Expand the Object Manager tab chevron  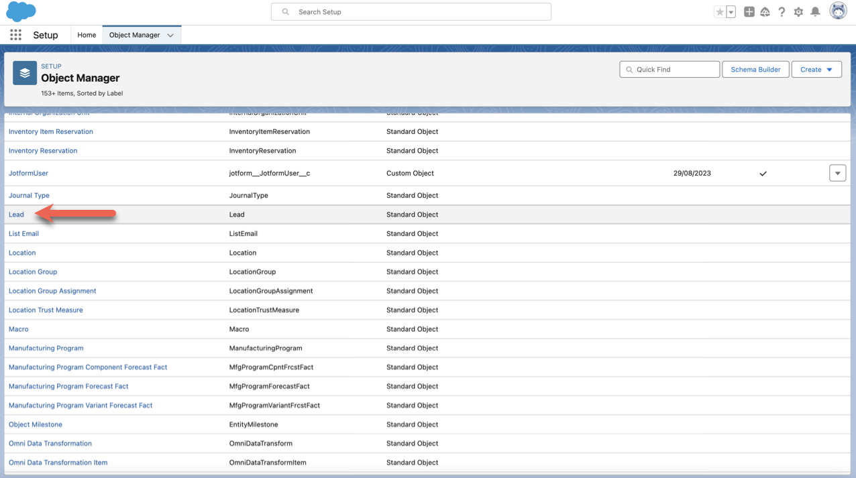point(170,36)
